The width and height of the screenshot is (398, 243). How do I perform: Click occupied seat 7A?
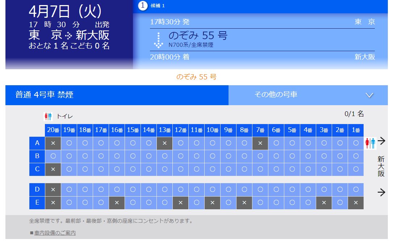coord(260,143)
